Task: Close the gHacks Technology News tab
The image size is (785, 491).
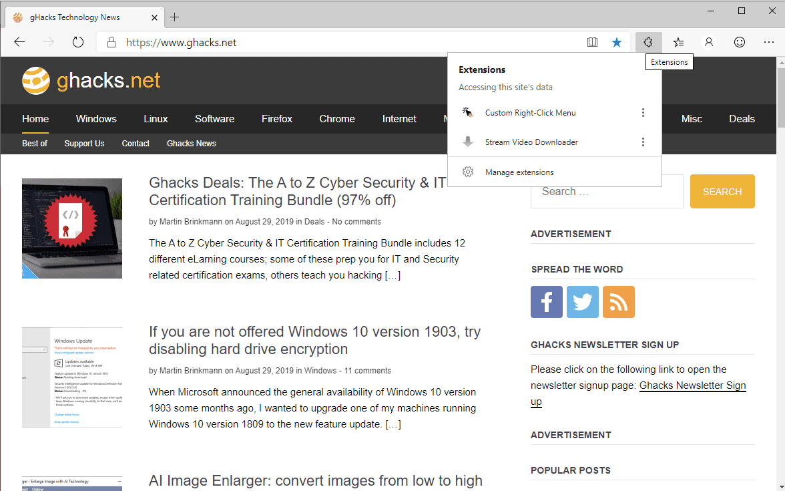Action: [154, 17]
